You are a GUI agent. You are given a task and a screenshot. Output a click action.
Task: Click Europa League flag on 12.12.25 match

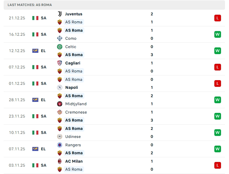pyautogui.click(x=35, y=51)
